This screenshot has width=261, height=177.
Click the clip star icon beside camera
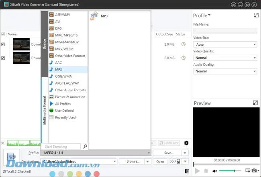tap(248, 171)
